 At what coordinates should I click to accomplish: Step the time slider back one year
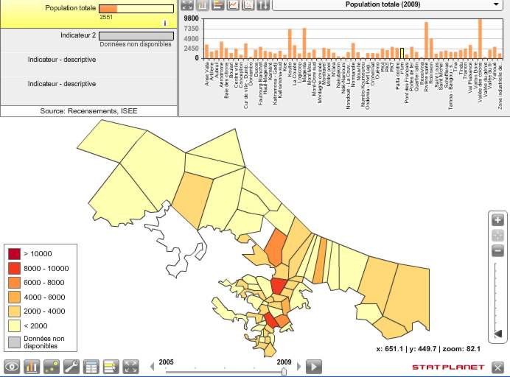(153, 367)
